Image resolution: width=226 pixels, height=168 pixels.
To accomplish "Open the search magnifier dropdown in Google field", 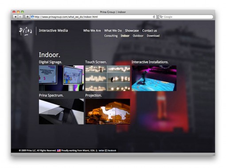I will (x=161, y=17).
